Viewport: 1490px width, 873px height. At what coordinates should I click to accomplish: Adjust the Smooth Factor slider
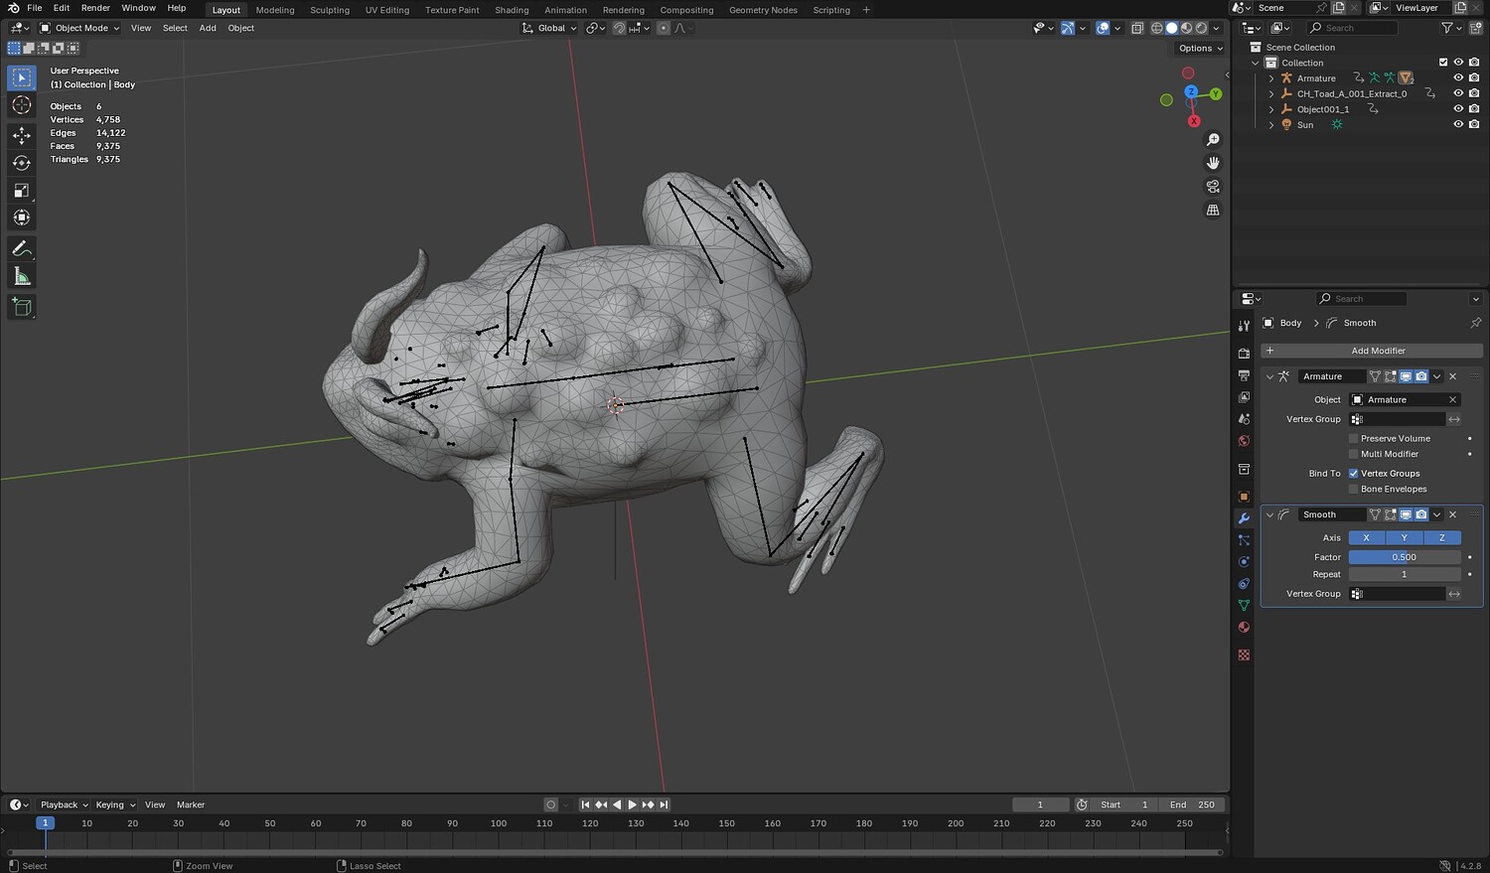click(x=1404, y=557)
